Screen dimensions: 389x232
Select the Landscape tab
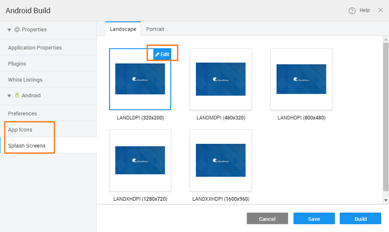point(123,29)
